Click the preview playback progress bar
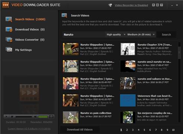Viewport: 183px width, 134px height. point(23,117)
